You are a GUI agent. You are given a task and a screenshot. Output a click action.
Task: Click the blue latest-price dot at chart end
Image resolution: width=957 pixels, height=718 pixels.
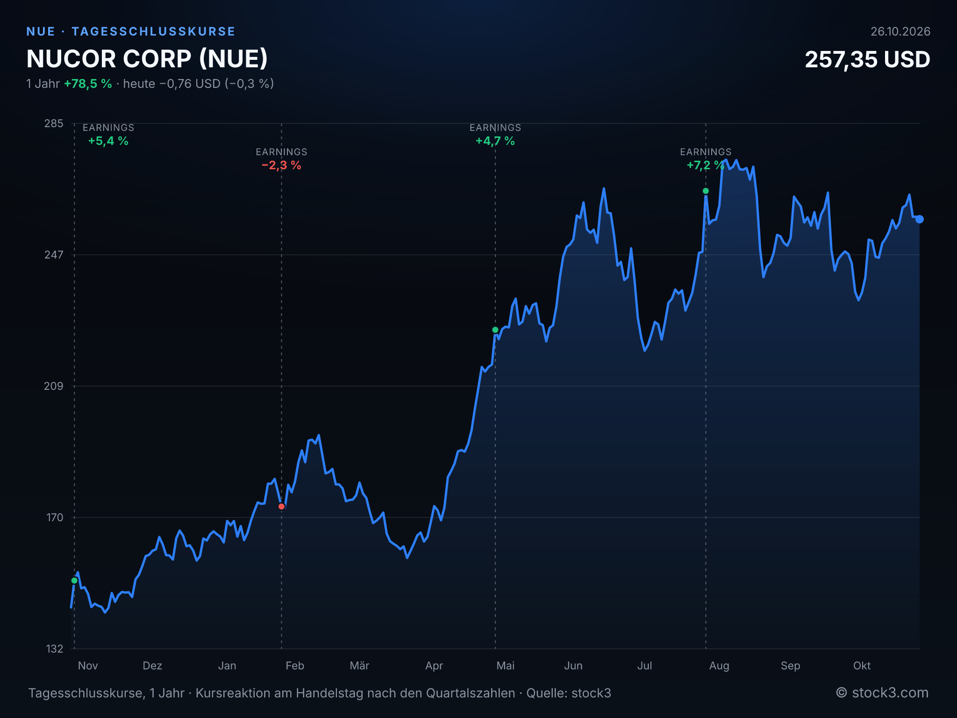coord(919,219)
